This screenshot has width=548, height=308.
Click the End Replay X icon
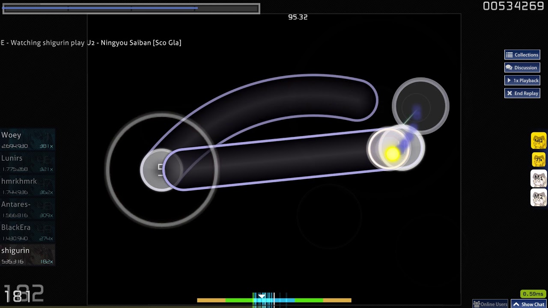pyautogui.click(x=509, y=93)
